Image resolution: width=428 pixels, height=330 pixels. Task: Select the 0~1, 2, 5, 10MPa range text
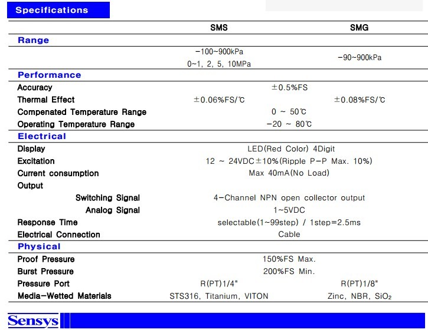click(x=219, y=64)
